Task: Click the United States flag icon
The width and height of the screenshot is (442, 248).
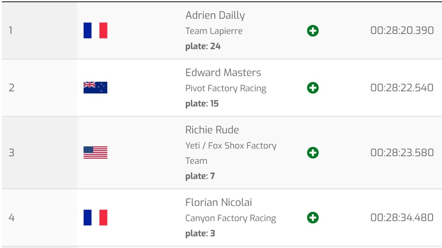Action: point(95,153)
